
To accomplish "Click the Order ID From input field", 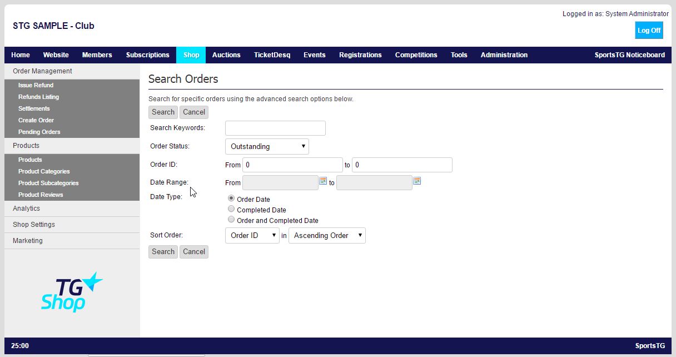I will pos(292,165).
